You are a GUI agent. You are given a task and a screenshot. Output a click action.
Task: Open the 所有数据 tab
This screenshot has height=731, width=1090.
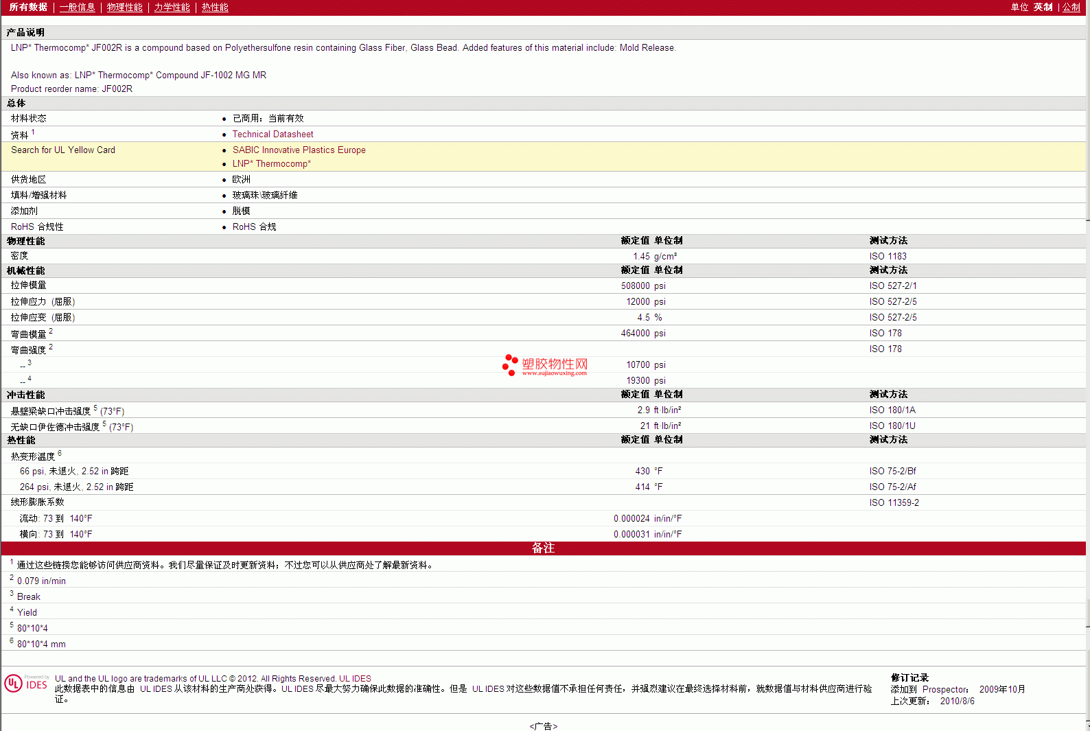coord(28,7)
